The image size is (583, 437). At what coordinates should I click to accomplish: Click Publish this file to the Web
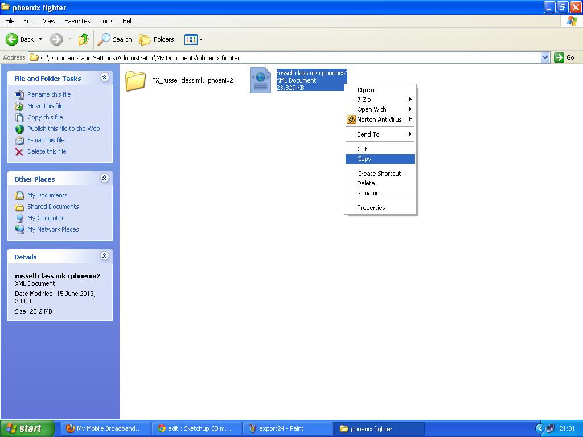(x=64, y=129)
